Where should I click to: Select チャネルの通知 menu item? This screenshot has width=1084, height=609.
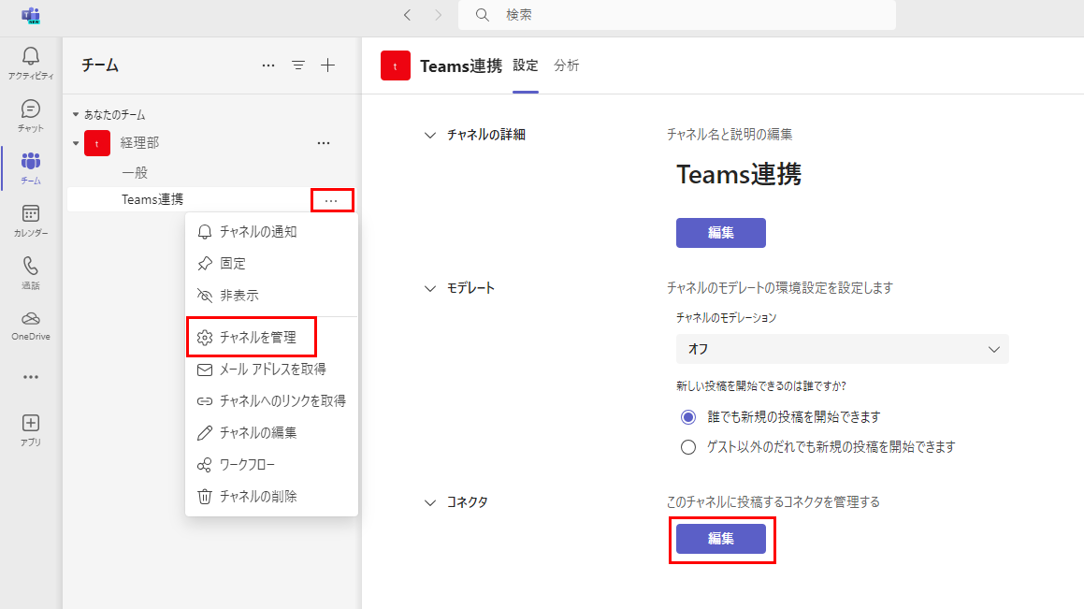[x=271, y=232]
